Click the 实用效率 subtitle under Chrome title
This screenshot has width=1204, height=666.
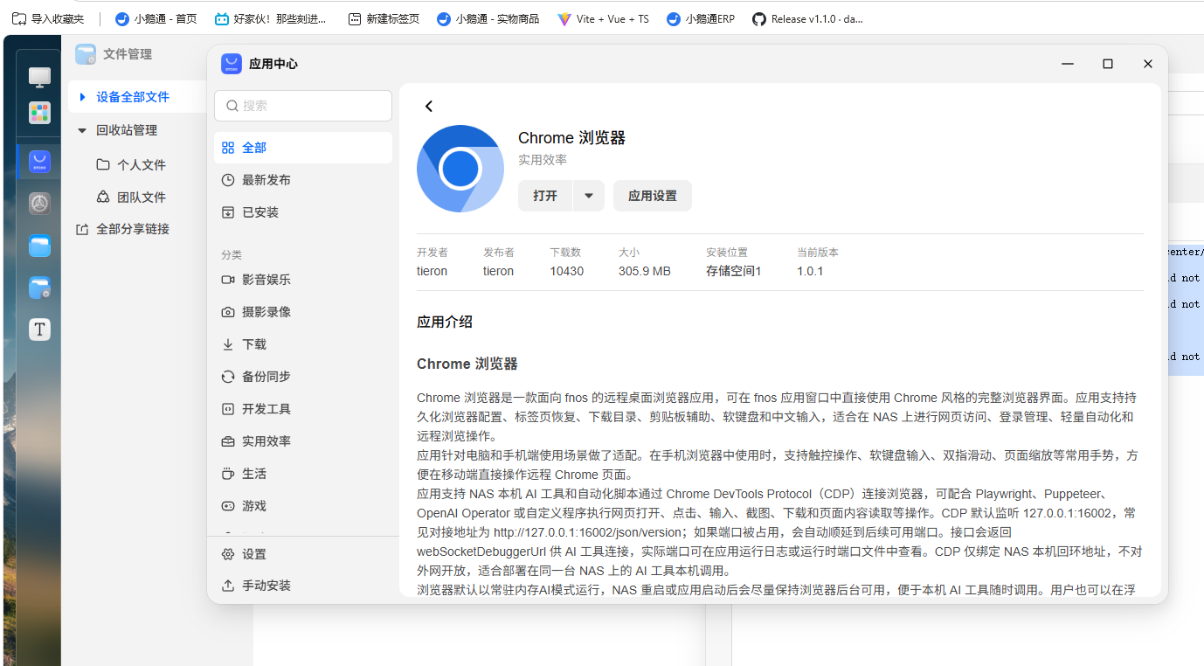click(543, 160)
